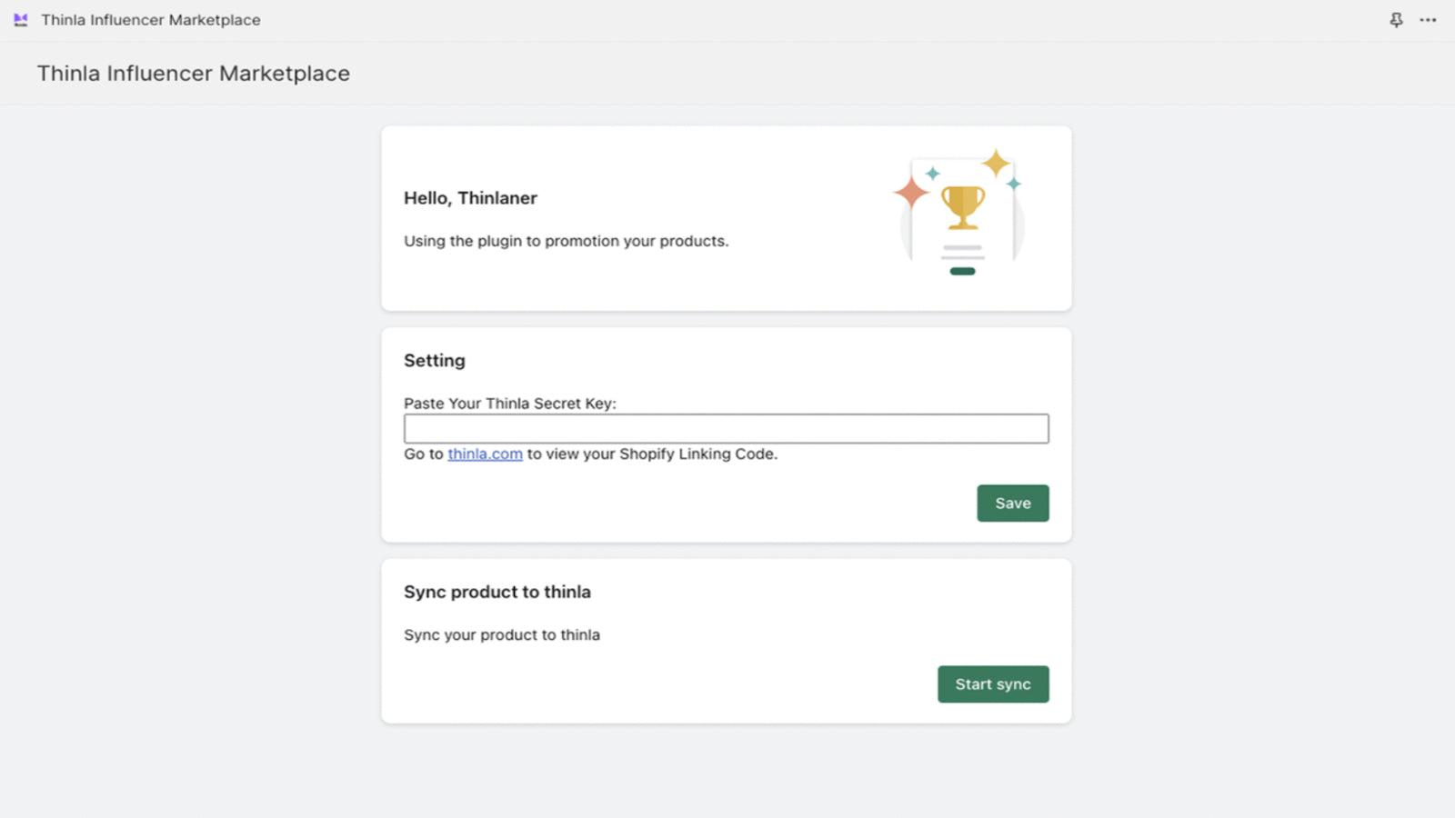Click the Thinla Secret Key input field
This screenshot has width=1455, height=818.
point(726,427)
